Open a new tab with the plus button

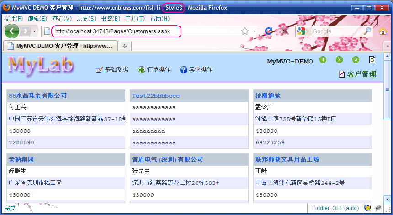125,46
